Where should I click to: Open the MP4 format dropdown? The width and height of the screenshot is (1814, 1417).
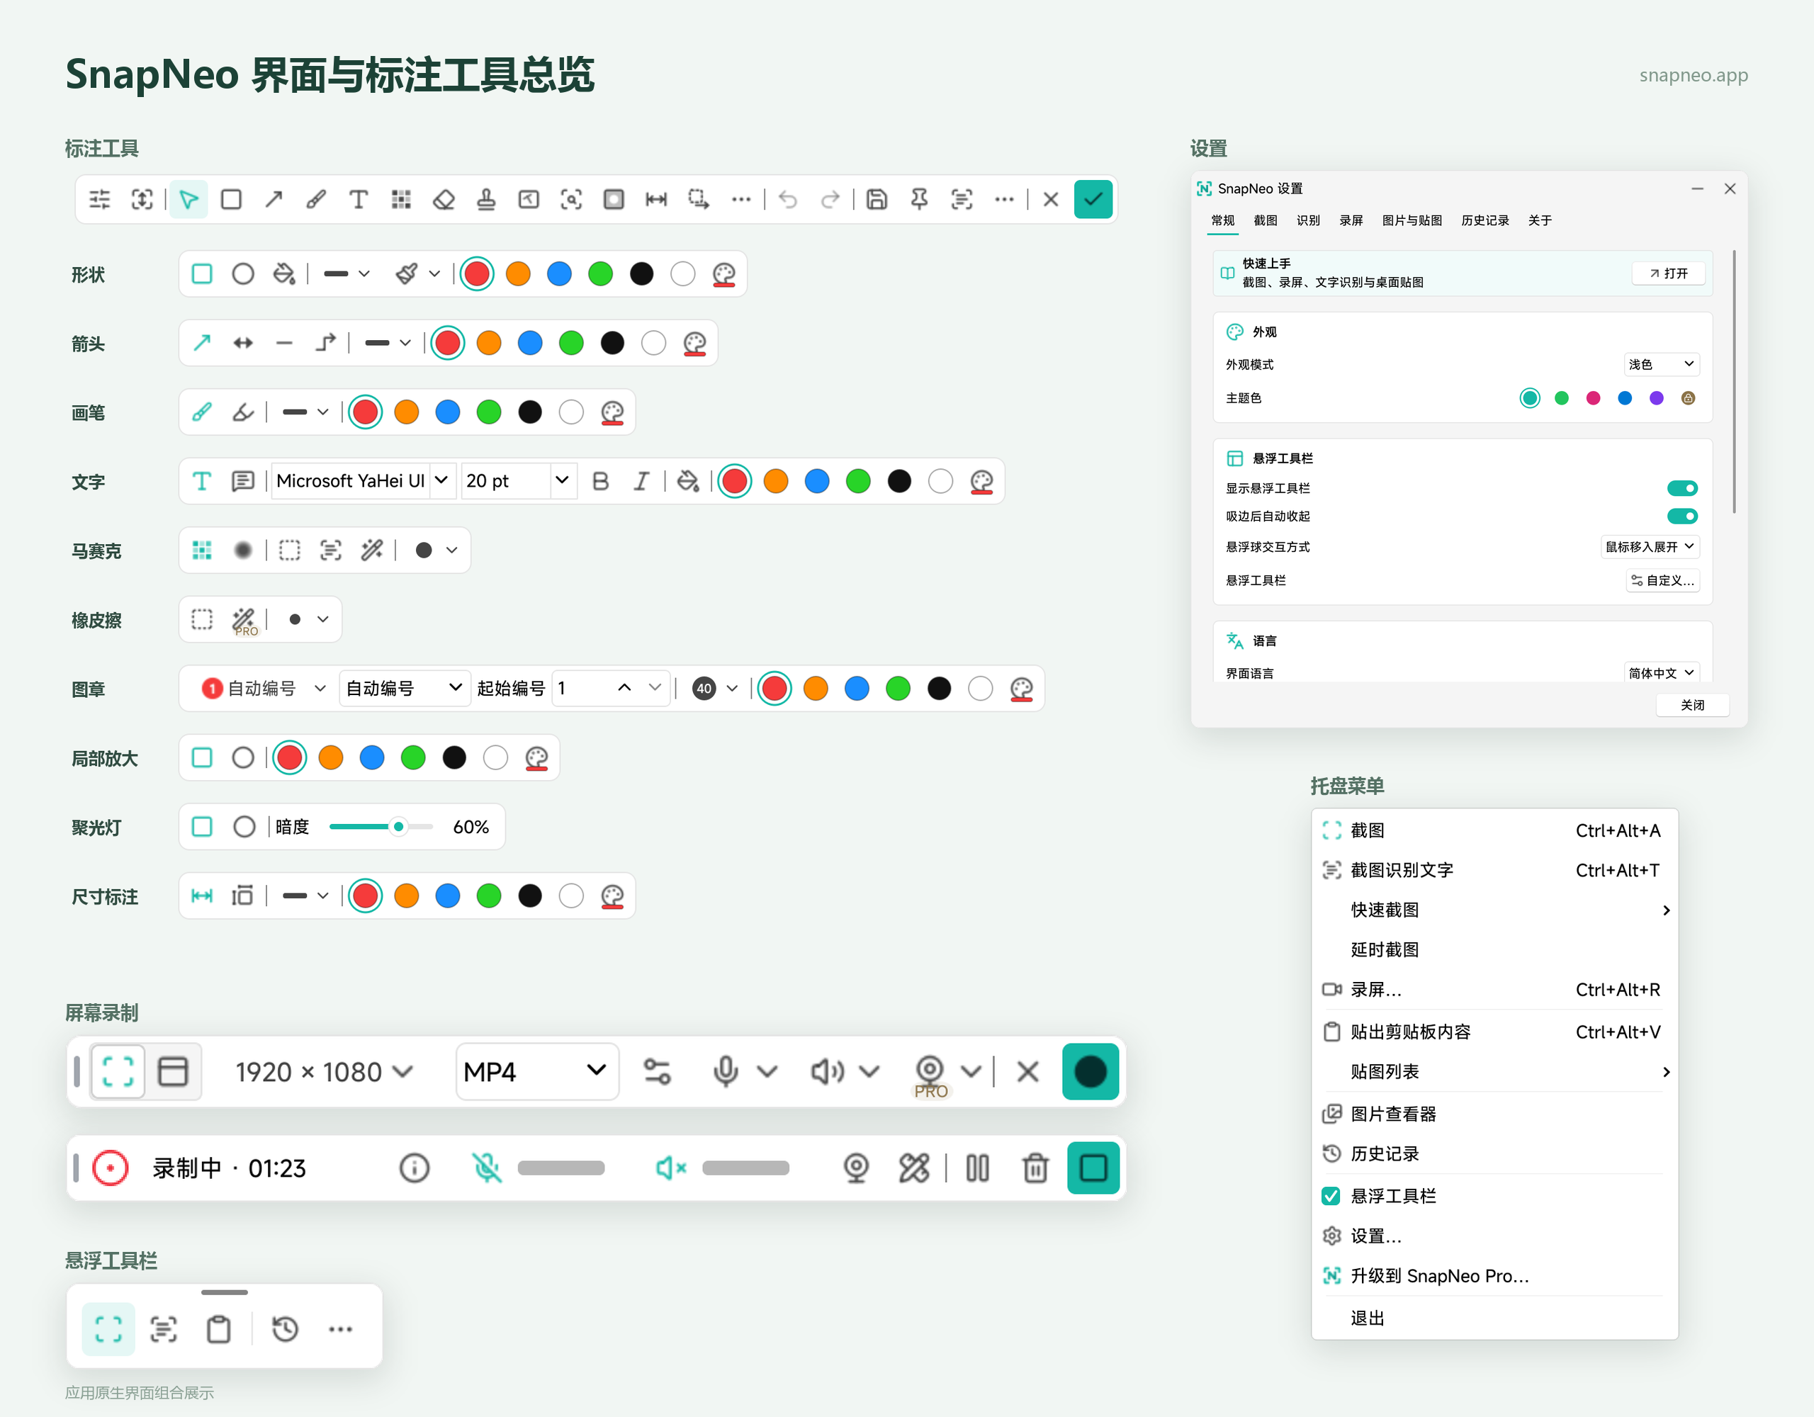[536, 1071]
